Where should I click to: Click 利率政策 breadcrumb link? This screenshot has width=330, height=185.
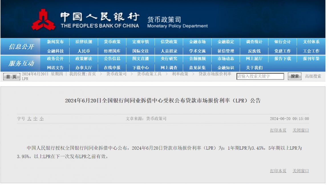click(x=180, y=74)
